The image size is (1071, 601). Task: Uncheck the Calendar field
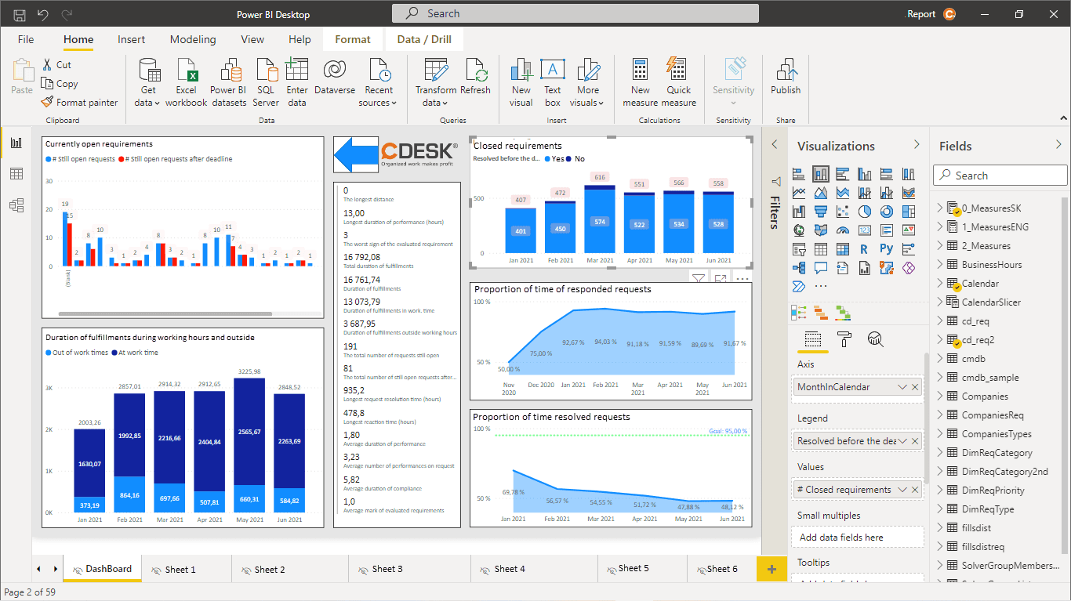point(956,283)
